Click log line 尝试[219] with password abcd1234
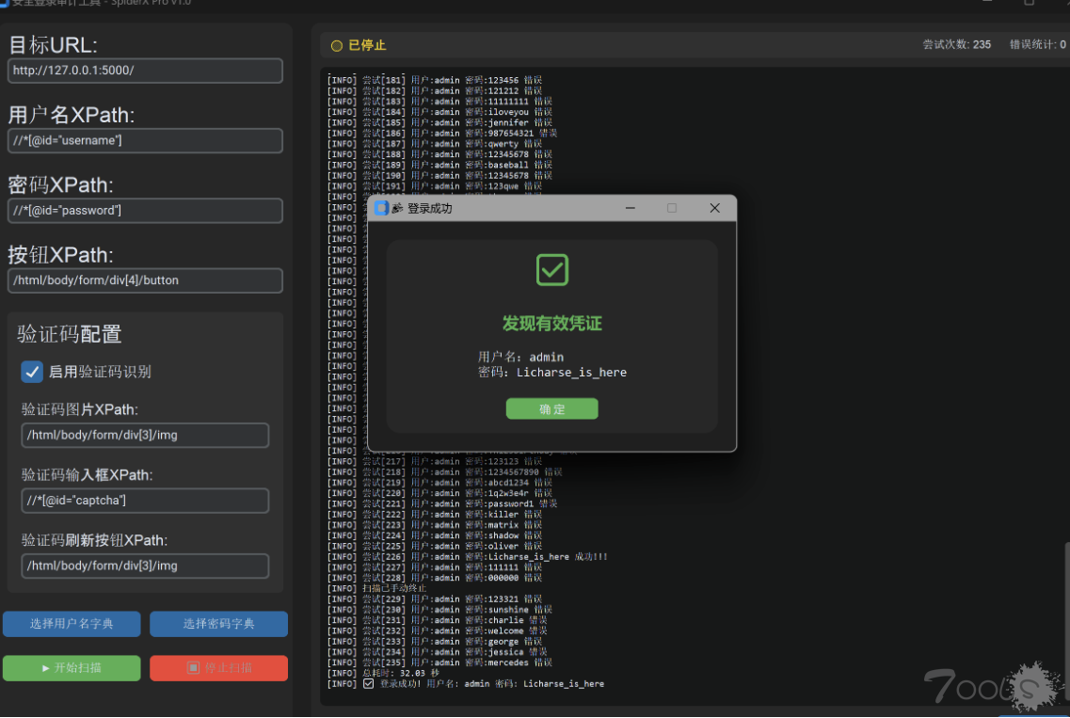The width and height of the screenshot is (1070, 718). click(x=439, y=483)
